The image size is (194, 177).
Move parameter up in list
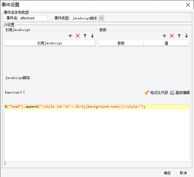[179, 36]
